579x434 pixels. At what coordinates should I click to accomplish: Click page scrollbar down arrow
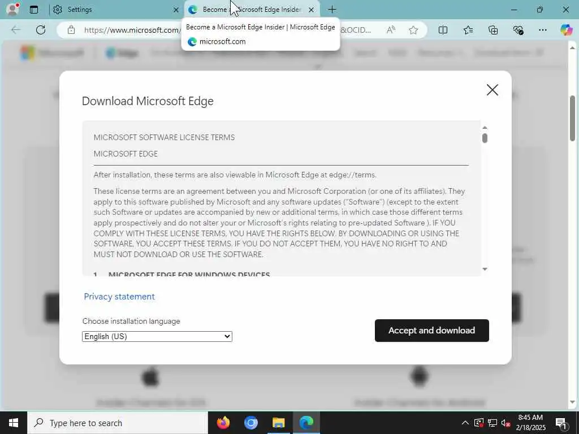pyautogui.click(x=573, y=402)
